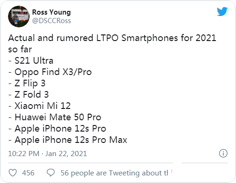The width and height of the screenshot is (236, 183).
Task: Click the 10:22 PM · Jan 22, 2021 timestamp
Action: coord(47,154)
